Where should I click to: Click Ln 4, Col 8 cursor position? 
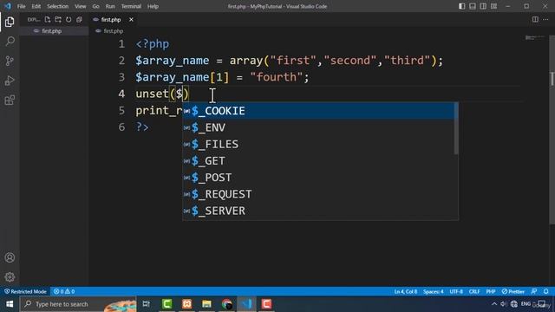click(x=406, y=291)
